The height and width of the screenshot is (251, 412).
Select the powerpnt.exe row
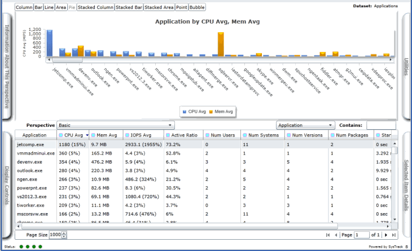[x=203, y=188]
